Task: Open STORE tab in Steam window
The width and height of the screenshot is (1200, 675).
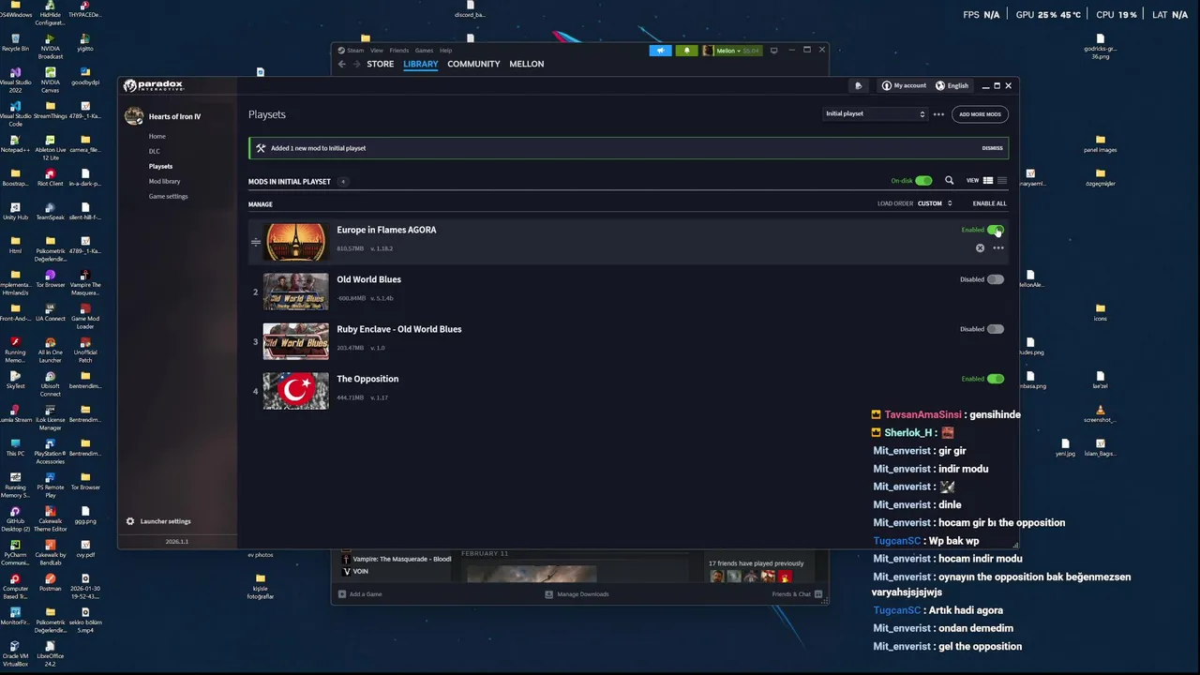Action: click(x=380, y=64)
